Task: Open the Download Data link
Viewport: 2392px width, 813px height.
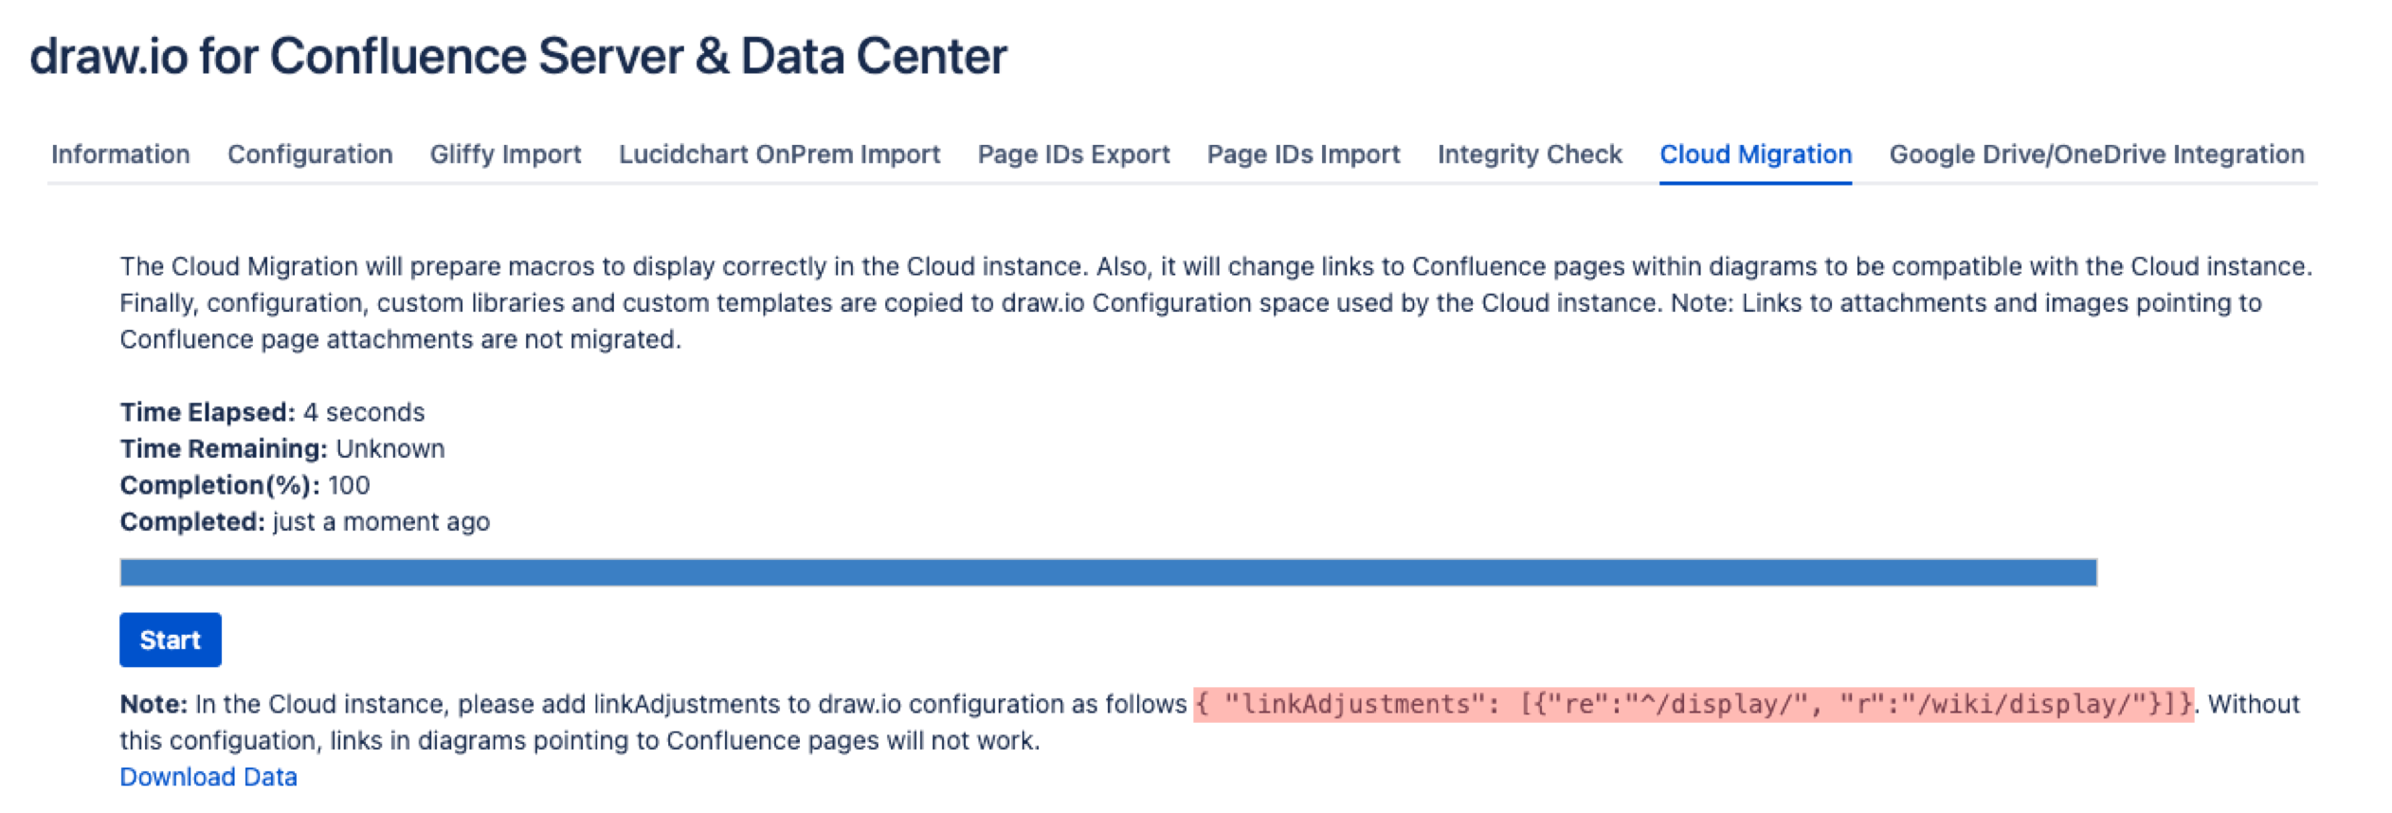Action: pos(208,776)
